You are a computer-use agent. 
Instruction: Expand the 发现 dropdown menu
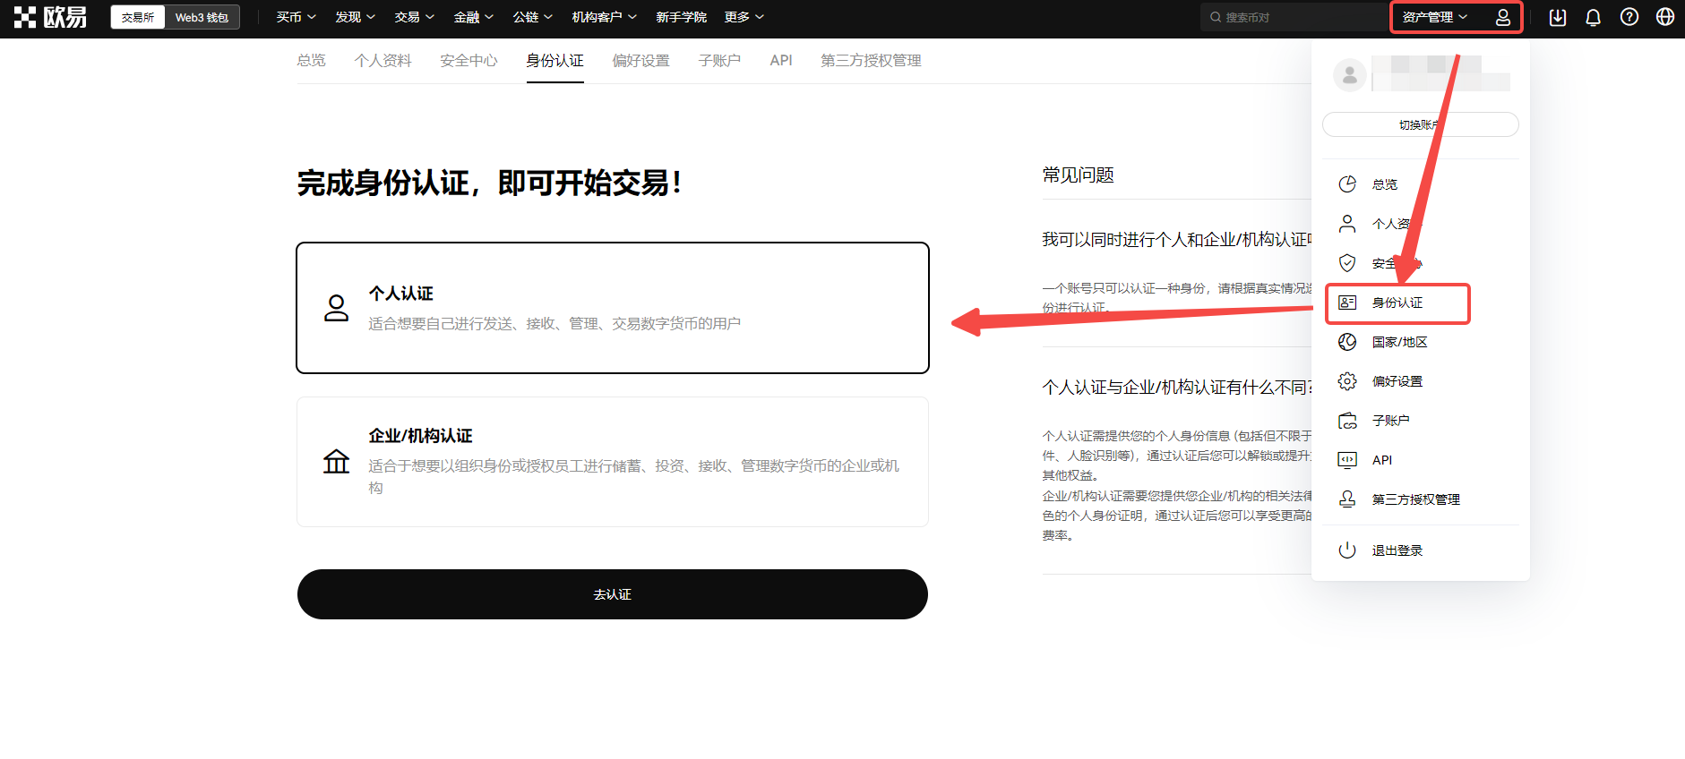pyautogui.click(x=356, y=17)
